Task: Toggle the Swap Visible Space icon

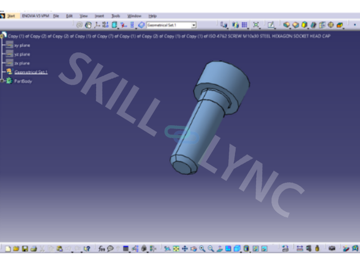Action: click(x=264, y=249)
